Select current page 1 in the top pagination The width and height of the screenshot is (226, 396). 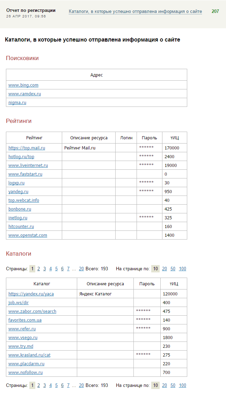[32, 269]
